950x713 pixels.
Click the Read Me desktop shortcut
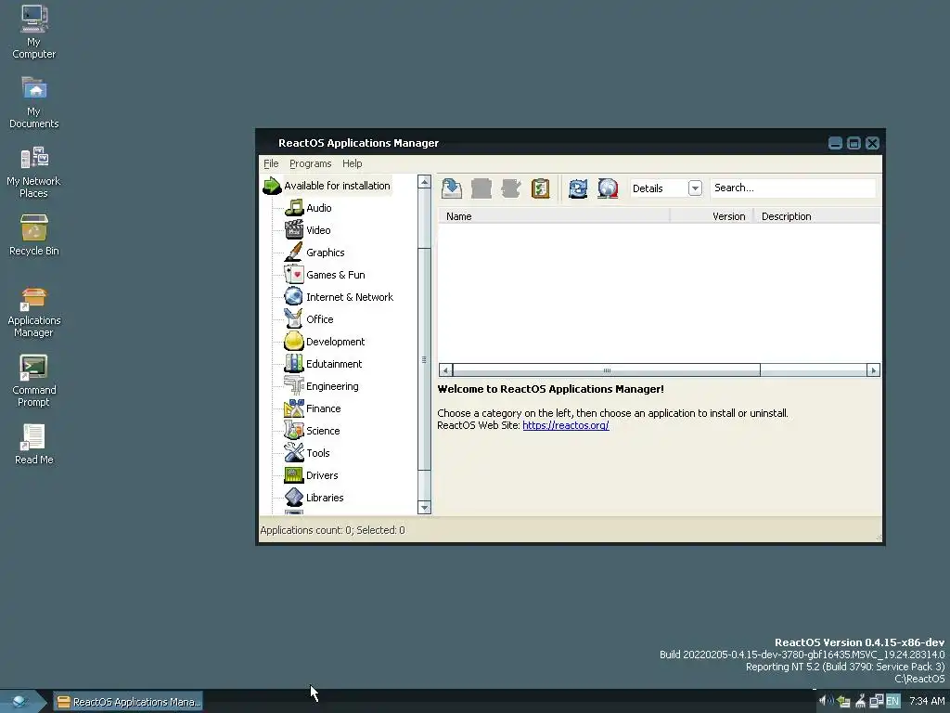click(34, 445)
